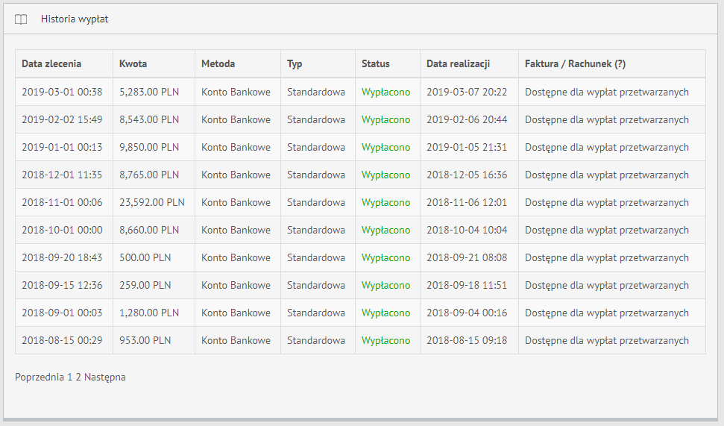Click invoice text in the 2019-01-01 row
The image size is (724, 426).
tap(606, 147)
